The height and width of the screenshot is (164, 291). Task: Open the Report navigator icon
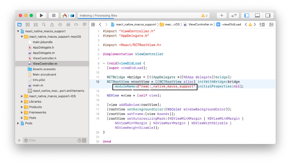coord(85,24)
